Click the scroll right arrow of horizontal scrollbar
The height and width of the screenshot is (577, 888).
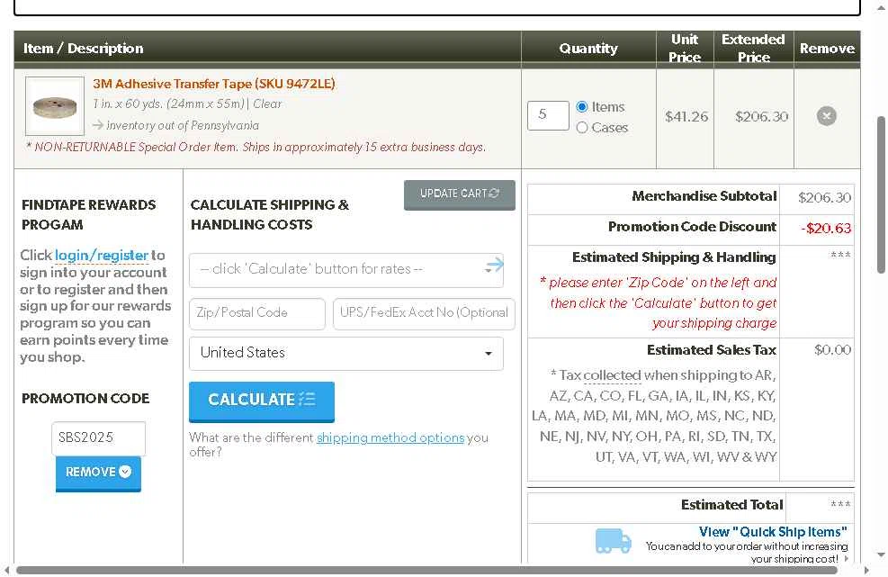pos(866,570)
